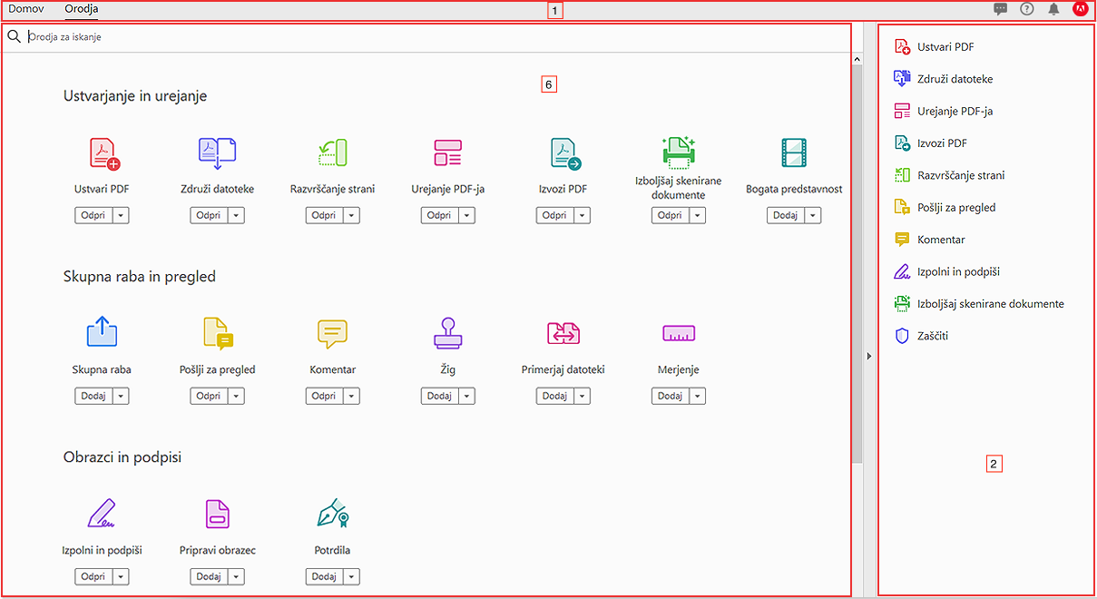Select the Pripravi obrazec form icon

coord(218,514)
